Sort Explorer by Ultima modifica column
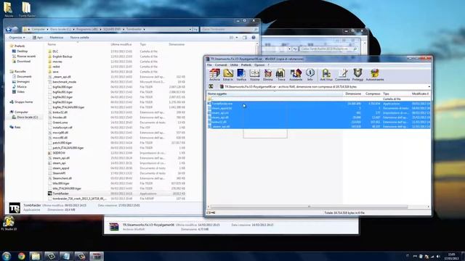Viewport: 465px width, 261px height. click(121, 44)
